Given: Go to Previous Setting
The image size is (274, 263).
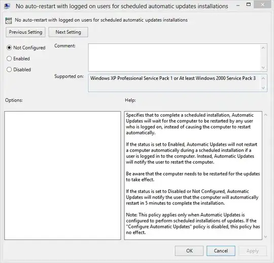Looking at the screenshot, I should click(x=25, y=32).
